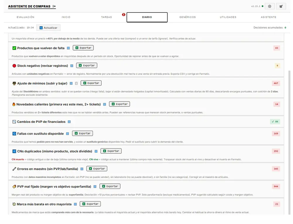Open the shopping cart button
293x224 pixels.
click(281, 6)
